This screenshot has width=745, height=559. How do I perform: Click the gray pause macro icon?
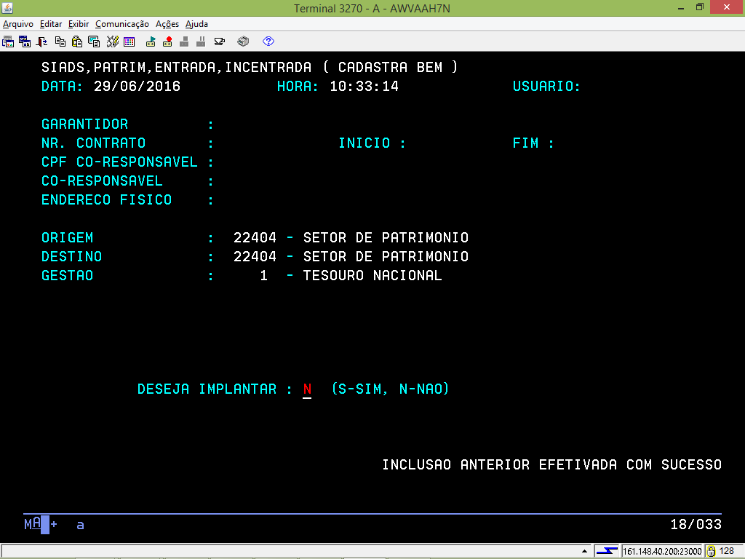[201, 41]
